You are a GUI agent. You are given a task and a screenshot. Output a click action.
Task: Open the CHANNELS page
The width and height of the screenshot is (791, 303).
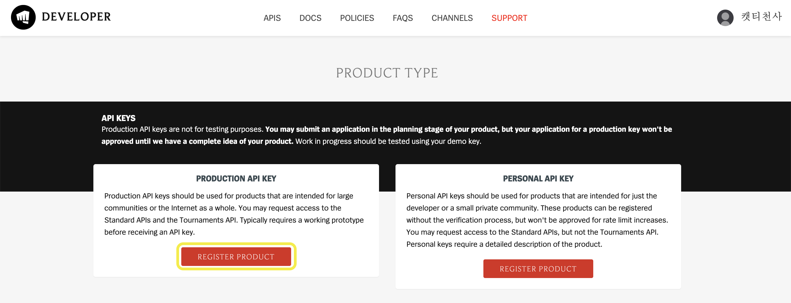[x=452, y=18]
